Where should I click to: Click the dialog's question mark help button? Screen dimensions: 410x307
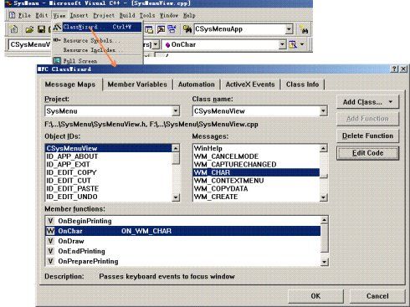394,69
